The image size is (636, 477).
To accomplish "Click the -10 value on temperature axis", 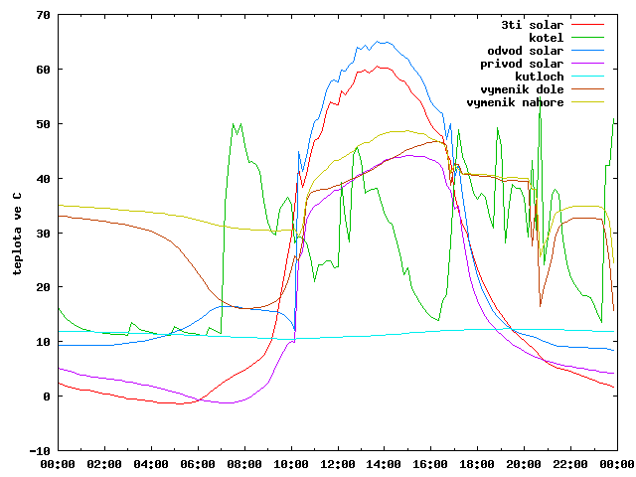I will (x=40, y=451).
